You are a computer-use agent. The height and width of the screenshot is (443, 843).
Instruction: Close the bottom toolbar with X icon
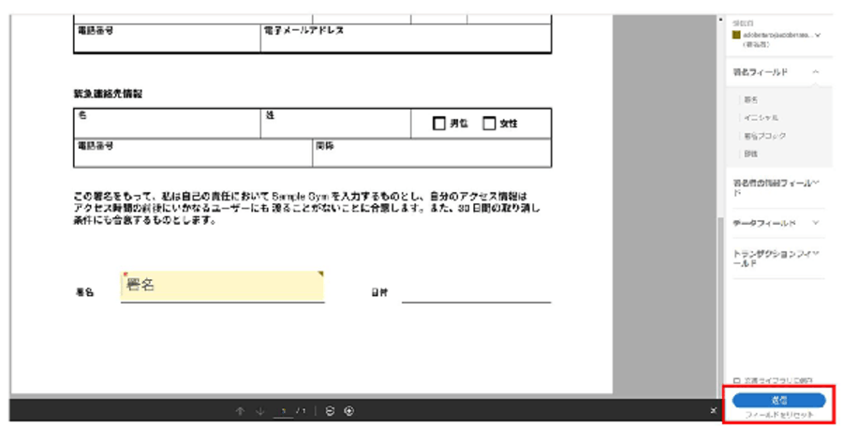coord(714,411)
